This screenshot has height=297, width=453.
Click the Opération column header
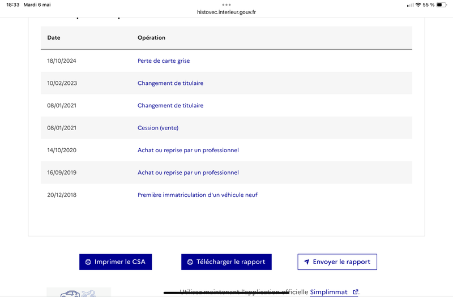click(x=151, y=38)
